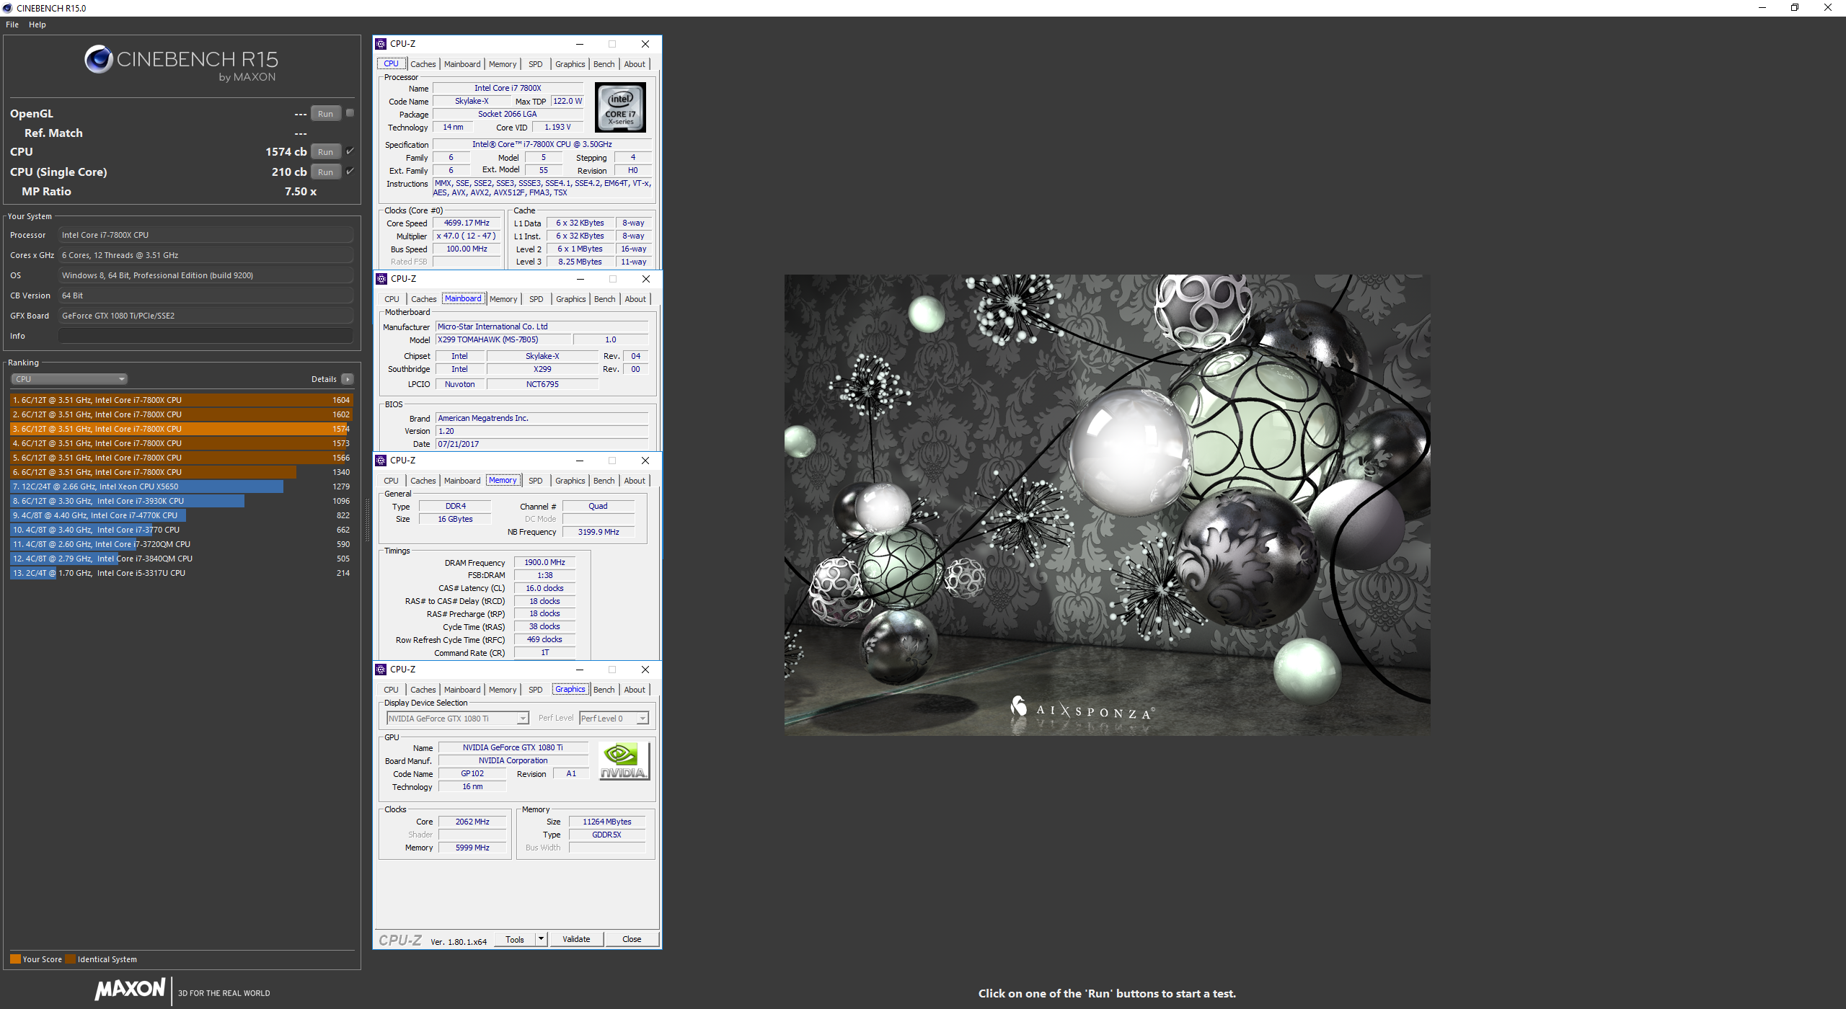Click the Cinebench app icon in title bar
Image resolution: width=1846 pixels, height=1009 pixels.
click(x=7, y=8)
